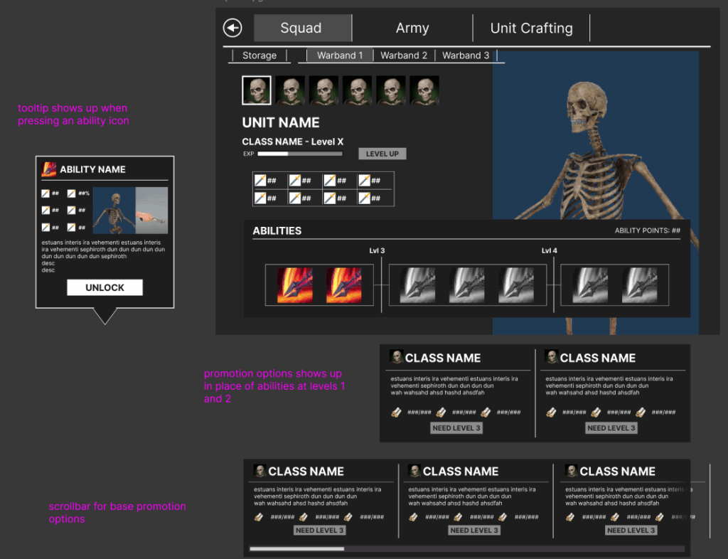Image resolution: width=728 pixels, height=559 pixels.
Task: Switch to Warband 3
Action: click(x=466, y=55)
